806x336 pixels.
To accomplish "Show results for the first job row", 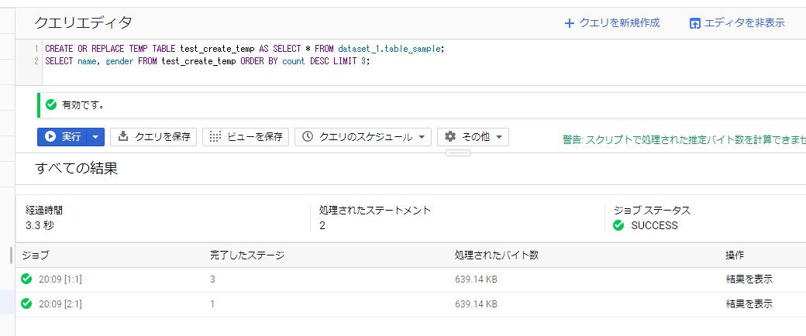I will (x=749, y=279).
